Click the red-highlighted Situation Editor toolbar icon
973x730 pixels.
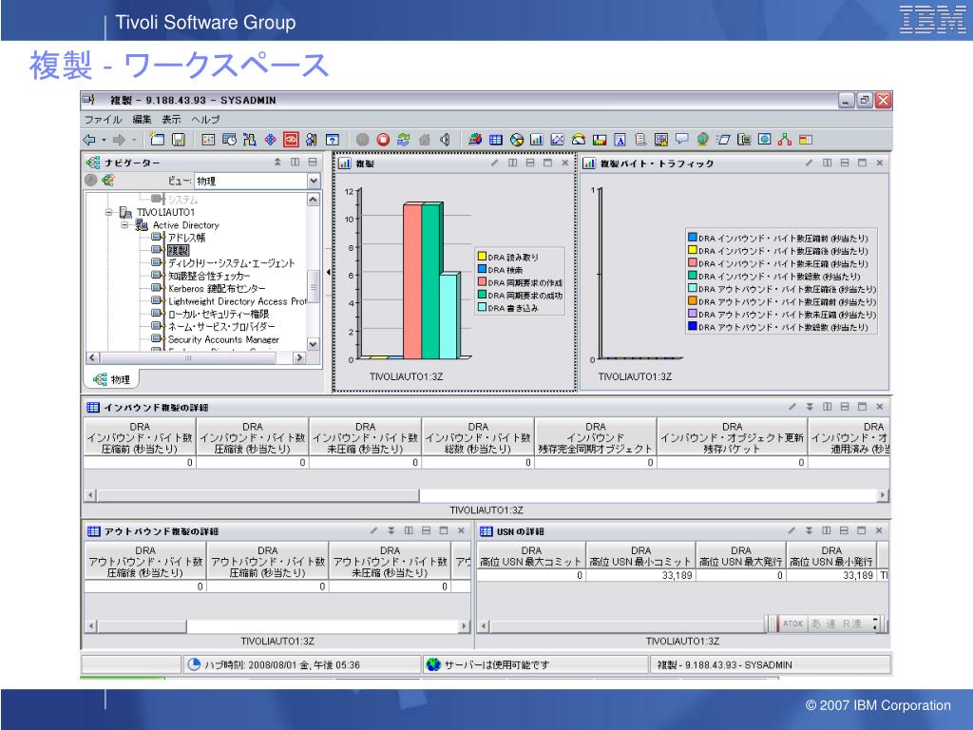click(x=291, y=140)
